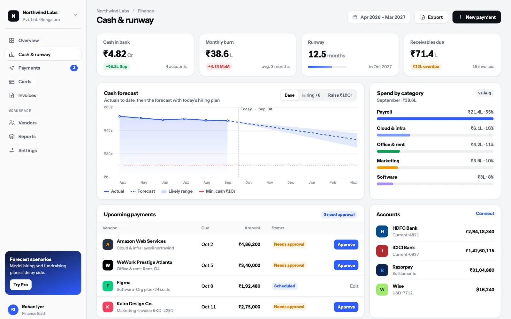Click the 3 need approval badge
Image resolution: width=511 pixels, height=319 pixels.
(339, 215)
